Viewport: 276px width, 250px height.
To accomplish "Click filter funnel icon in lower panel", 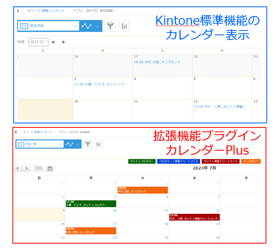I will point(88,144).
